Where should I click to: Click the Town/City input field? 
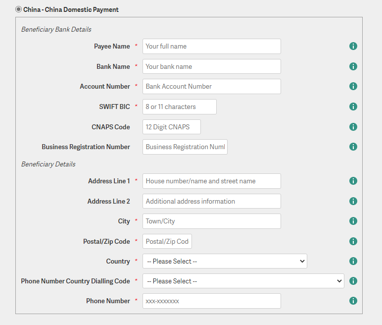211,221
